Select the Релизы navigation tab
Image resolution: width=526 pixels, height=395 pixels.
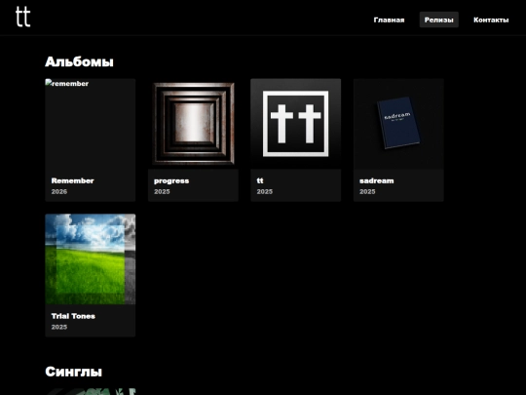[x=438, y=20]
